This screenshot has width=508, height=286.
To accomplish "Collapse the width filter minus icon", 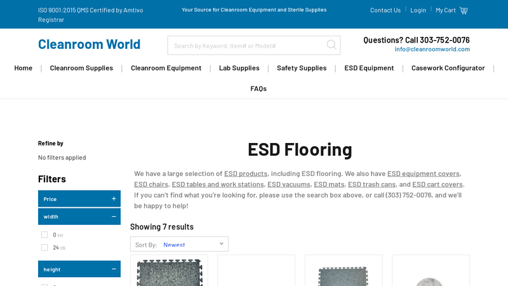I will (114, 216).
